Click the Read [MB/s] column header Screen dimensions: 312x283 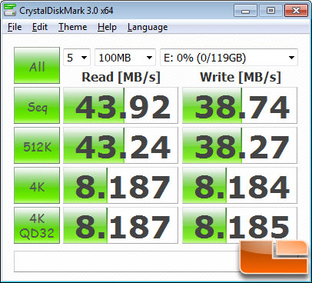(x=121, y=77)
